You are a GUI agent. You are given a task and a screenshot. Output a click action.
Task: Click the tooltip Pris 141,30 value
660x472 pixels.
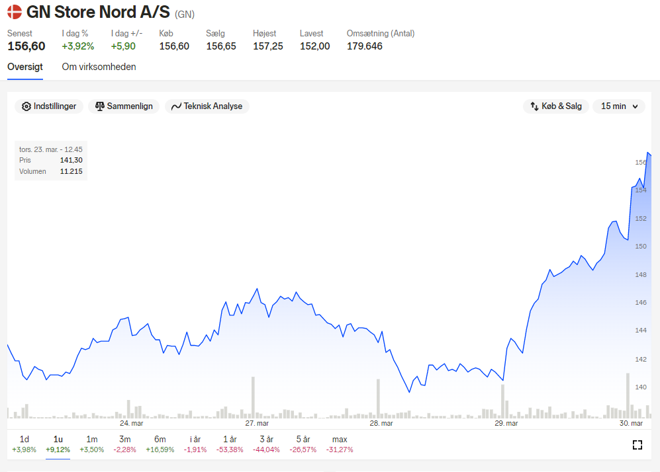(x=71, y=160)
